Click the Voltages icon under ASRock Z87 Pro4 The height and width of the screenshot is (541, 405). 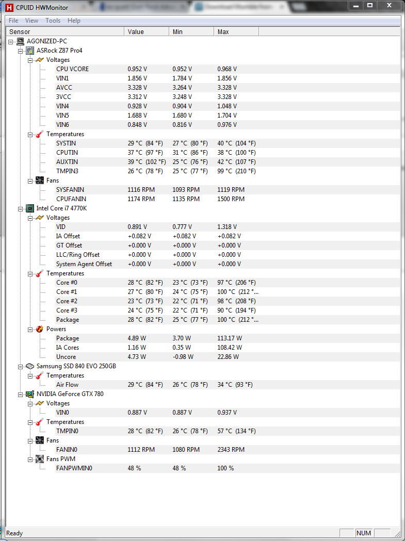40,60
